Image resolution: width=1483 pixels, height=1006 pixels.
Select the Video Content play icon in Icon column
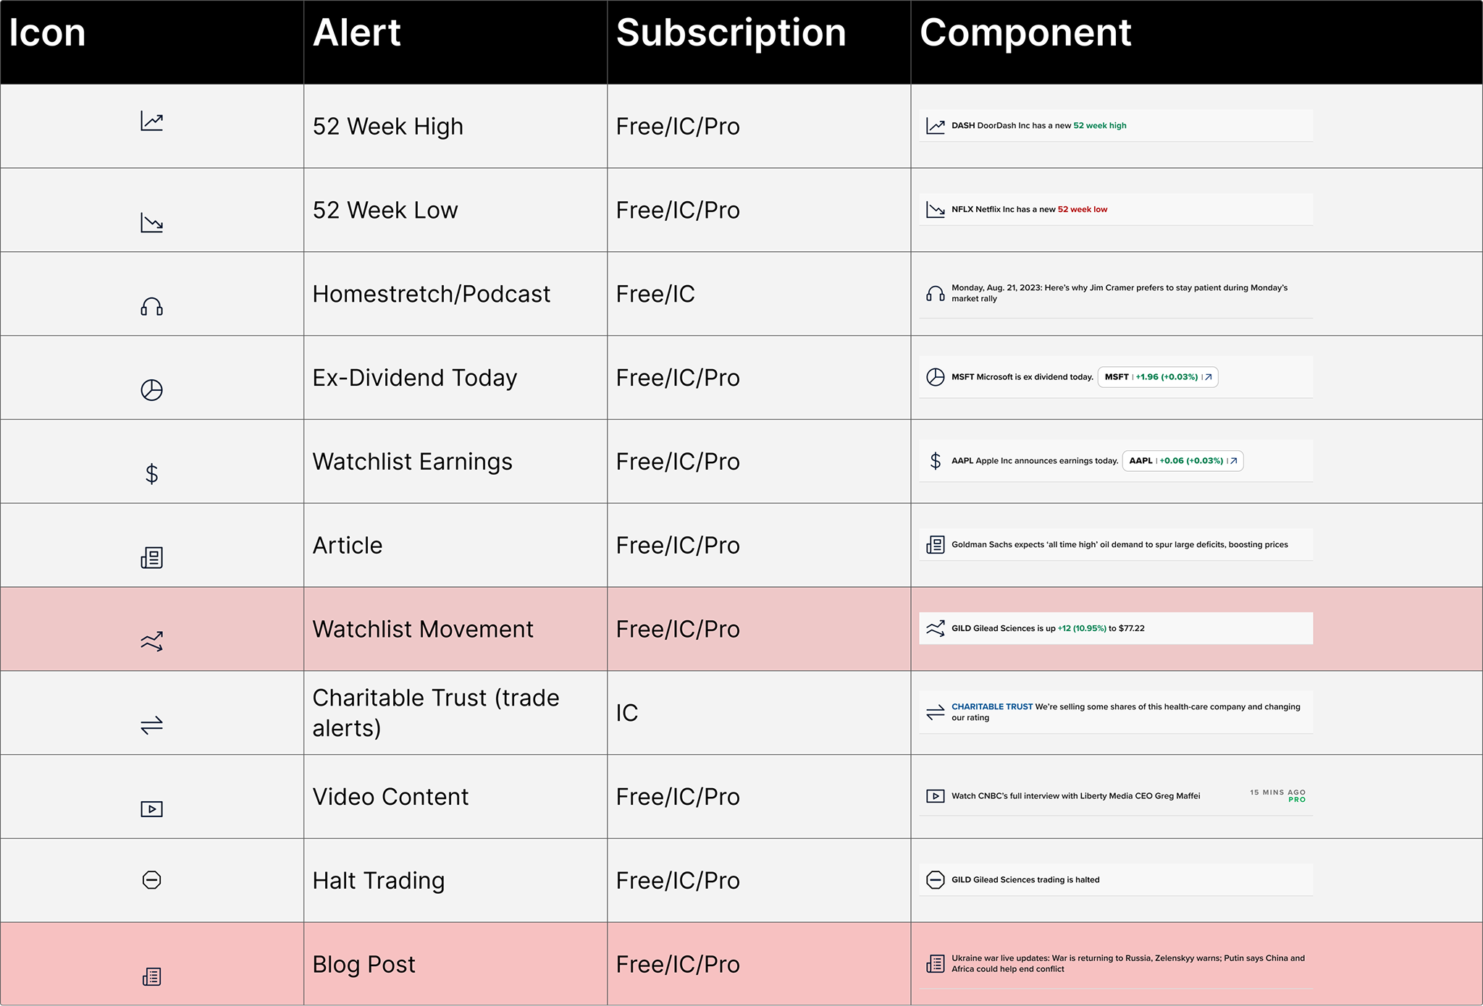tap(151, 809)
